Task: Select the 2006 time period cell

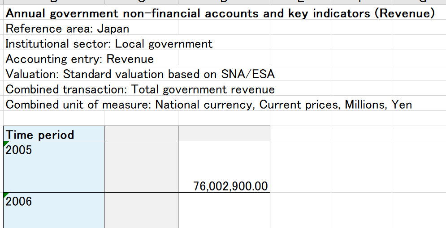Action: click(54, 210)
